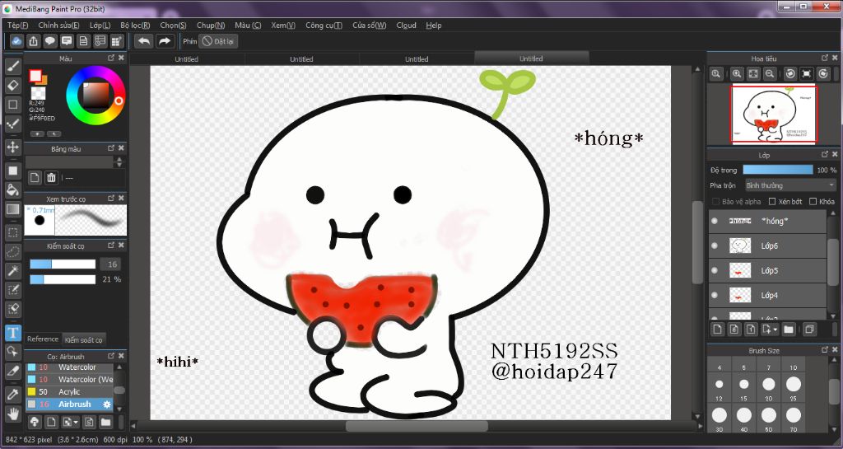The width and height of the screenshot is (843, 449).
Task: Select the Hand tool
Action: tap(13, 414)
